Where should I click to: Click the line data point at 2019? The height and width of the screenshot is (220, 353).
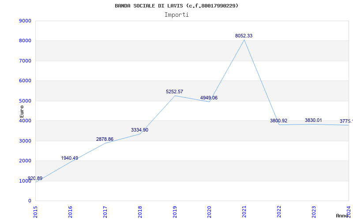click(175, 96)
